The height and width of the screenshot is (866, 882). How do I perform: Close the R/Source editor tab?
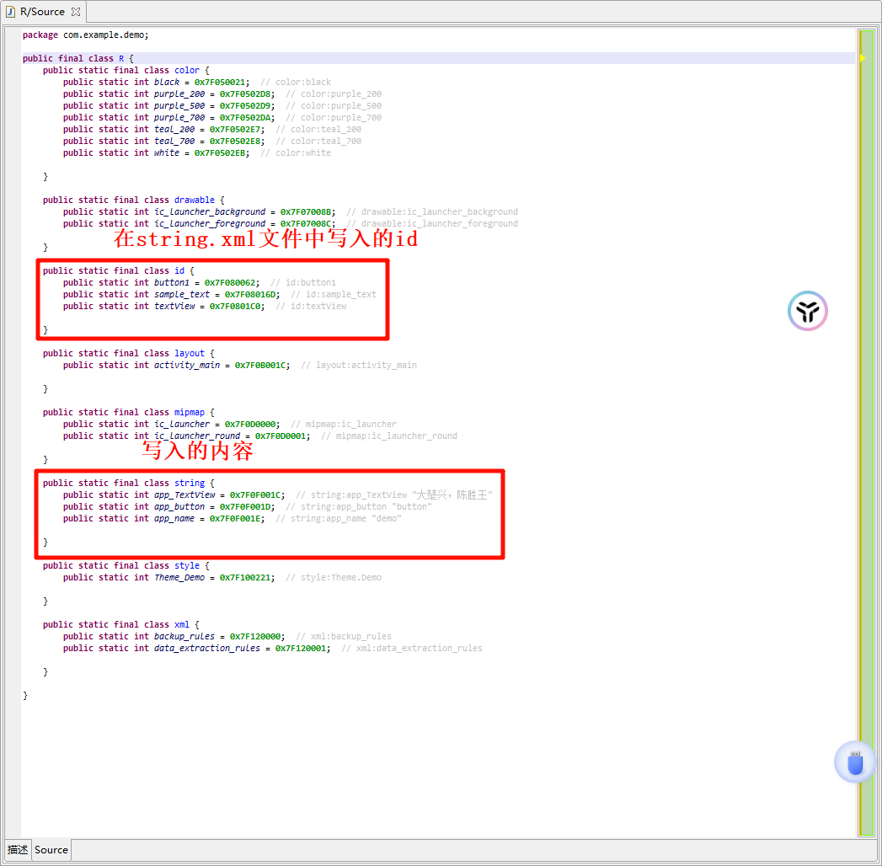[x=76, y=12]
